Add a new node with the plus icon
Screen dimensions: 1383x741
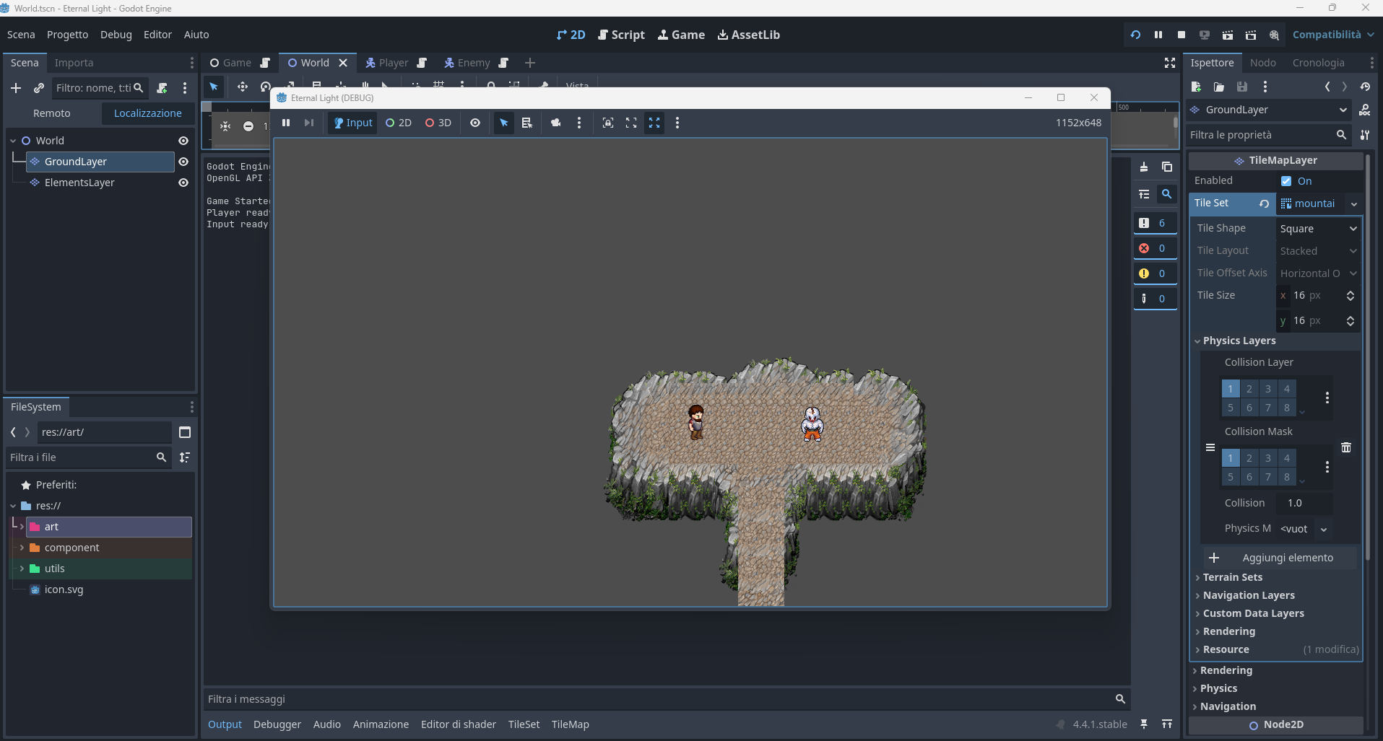(16, 88)
